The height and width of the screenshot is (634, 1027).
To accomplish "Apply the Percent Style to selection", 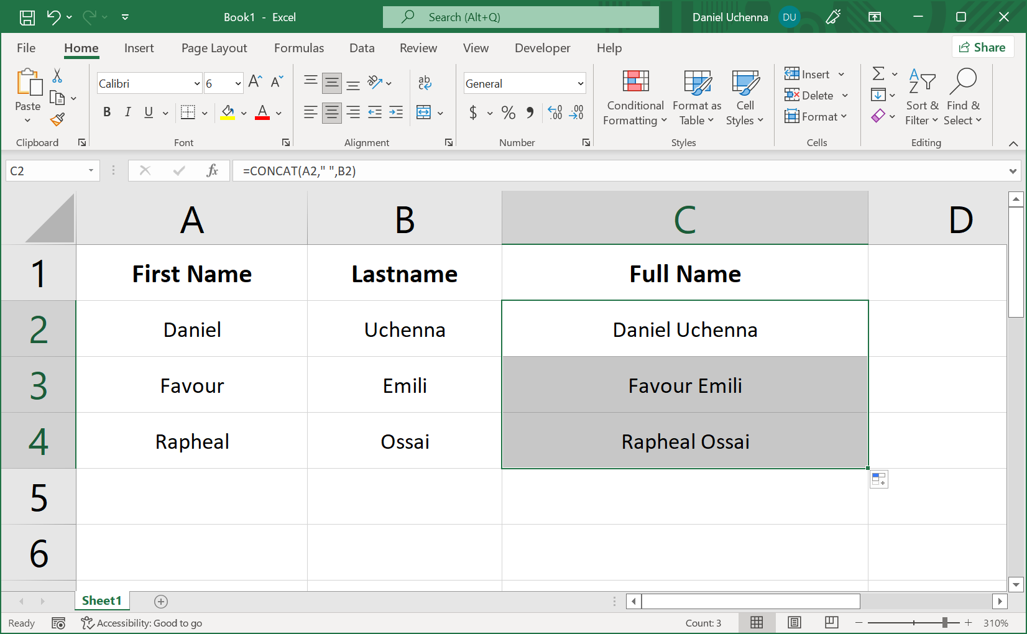I will (508, 113).
